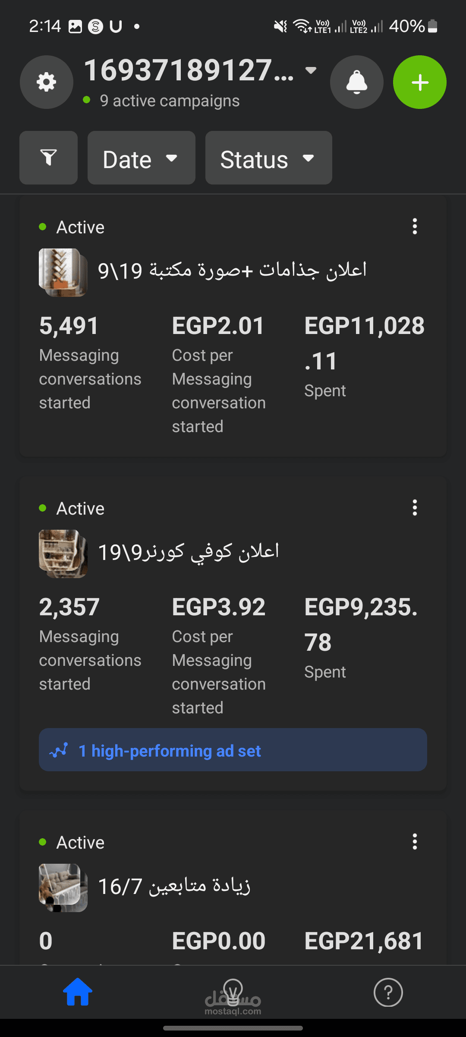
Task: Open notifications via the bell icon
Action: [x=356, y=82]
